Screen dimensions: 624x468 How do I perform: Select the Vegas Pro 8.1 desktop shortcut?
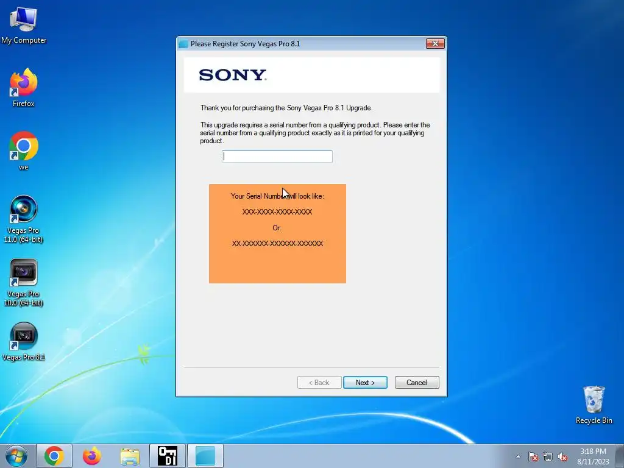[x=24, y=342]
